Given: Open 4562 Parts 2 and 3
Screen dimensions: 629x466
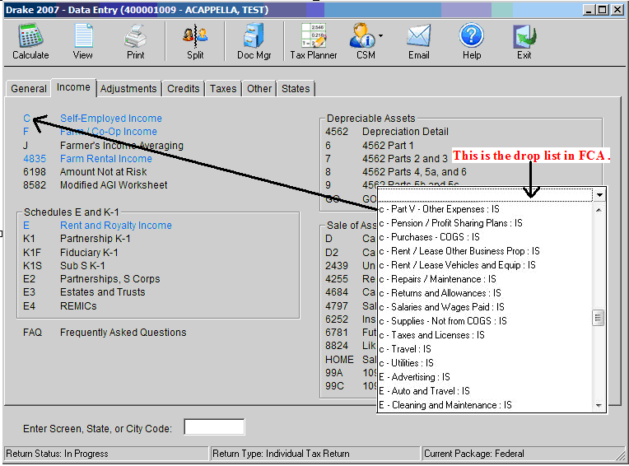Looking at the screenshot, I should 405,158.
